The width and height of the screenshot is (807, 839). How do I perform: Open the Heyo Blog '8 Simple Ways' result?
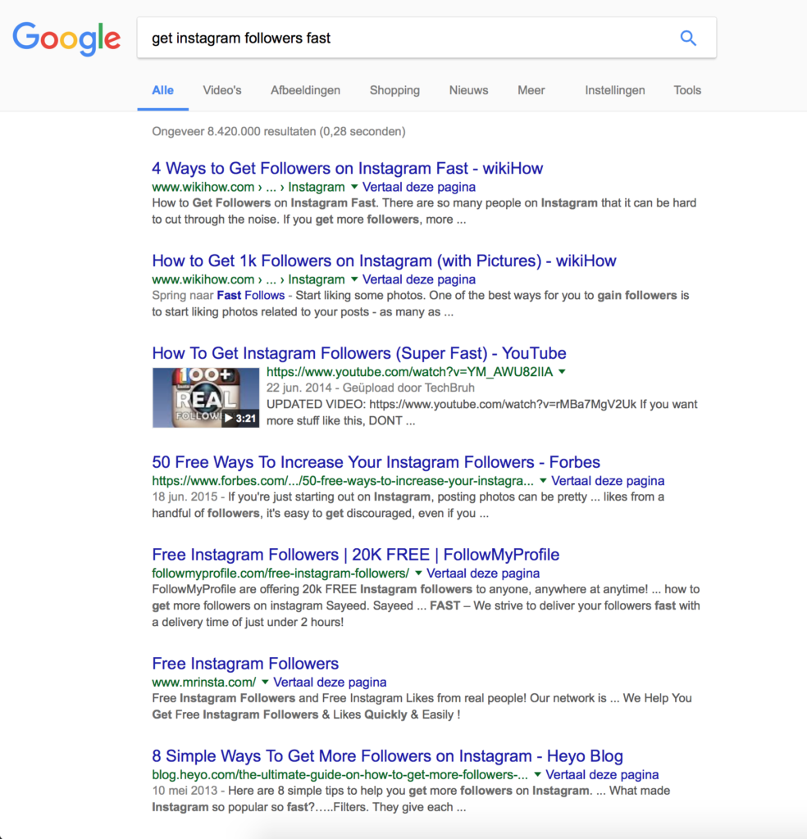pyautogui.click(x=388, y=756)
